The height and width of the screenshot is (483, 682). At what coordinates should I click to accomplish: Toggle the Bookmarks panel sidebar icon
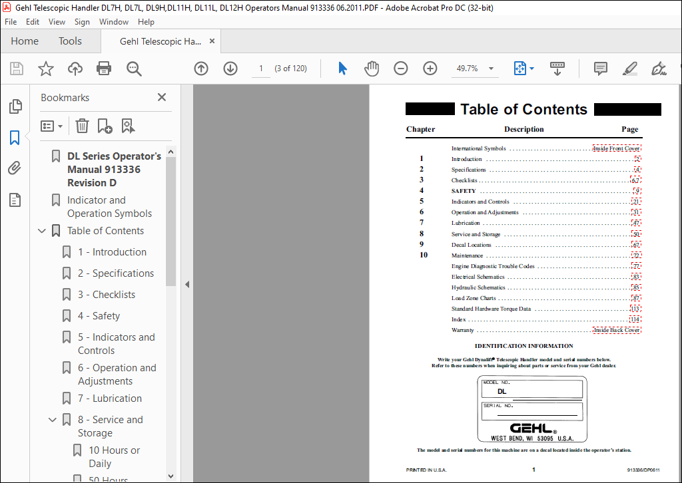click(15, 137)
